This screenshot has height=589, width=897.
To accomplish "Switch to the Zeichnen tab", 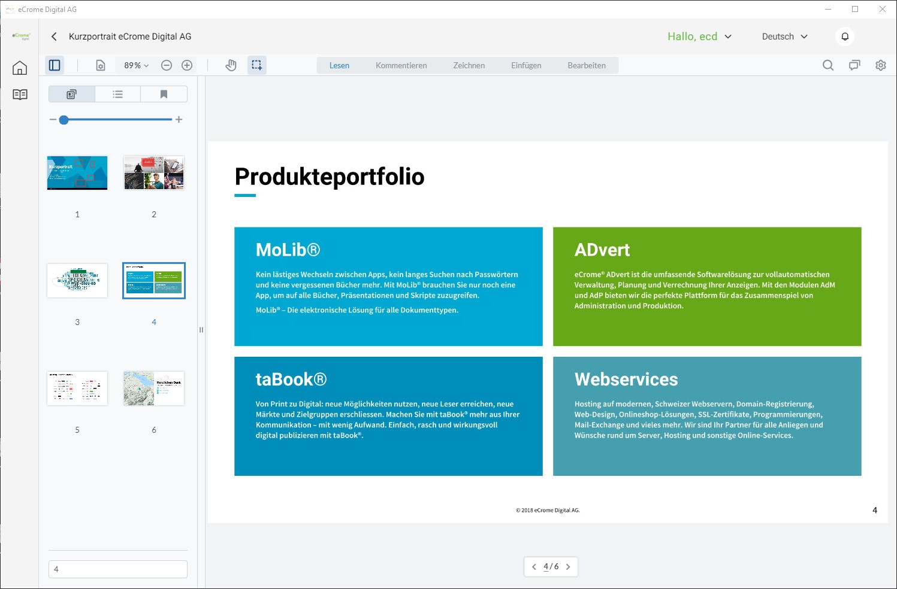I will click(469, 65).
